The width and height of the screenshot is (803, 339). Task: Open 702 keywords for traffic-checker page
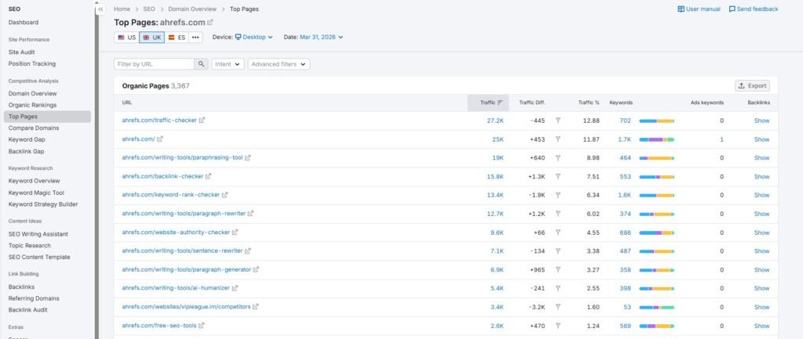click(625, 121)
